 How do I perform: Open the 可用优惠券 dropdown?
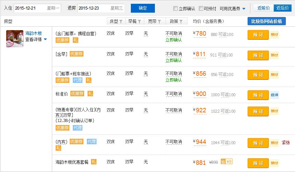coord(232,9)
